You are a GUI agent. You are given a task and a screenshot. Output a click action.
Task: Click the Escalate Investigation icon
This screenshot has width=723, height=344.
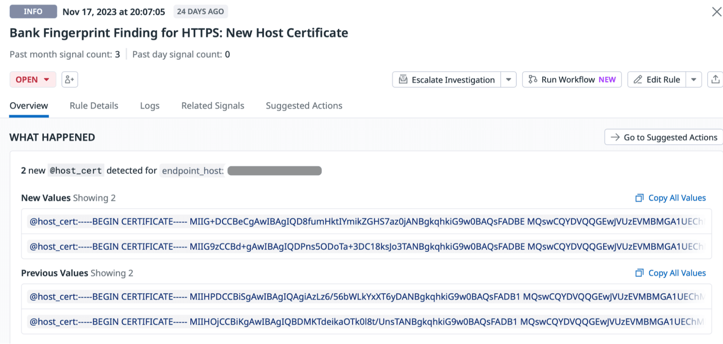tap(403, 80)
